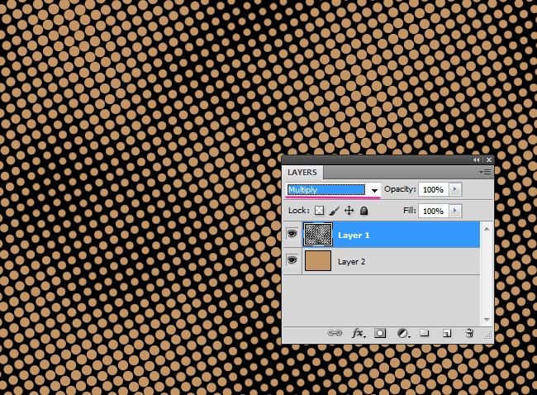
Task: Select Layer 2 by its name
Action: (352, 261)
